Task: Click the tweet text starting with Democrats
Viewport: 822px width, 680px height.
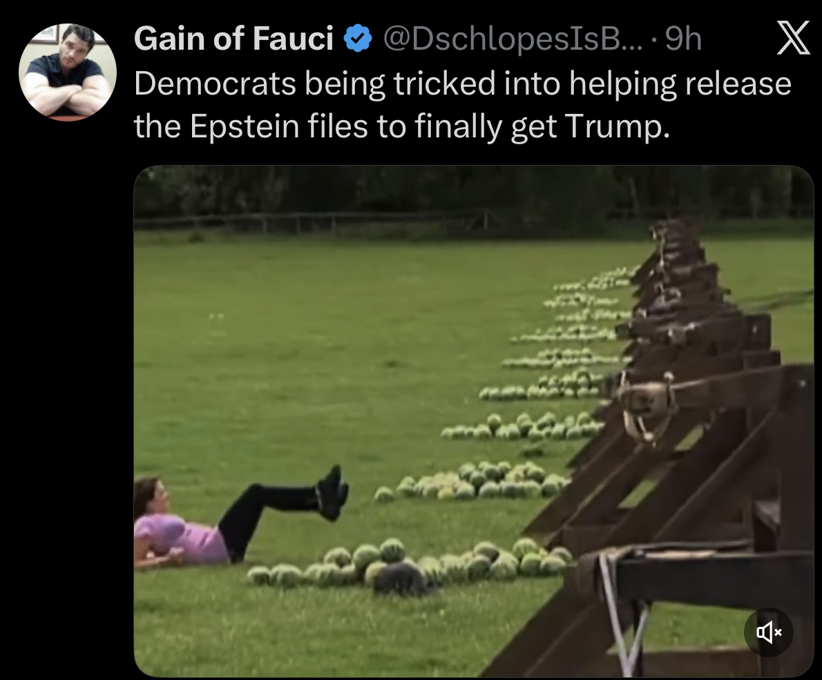Action: (x=462, y=105)
